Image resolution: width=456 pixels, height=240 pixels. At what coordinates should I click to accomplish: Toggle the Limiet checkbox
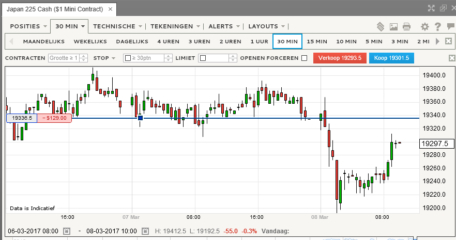[x=203, y=58]
